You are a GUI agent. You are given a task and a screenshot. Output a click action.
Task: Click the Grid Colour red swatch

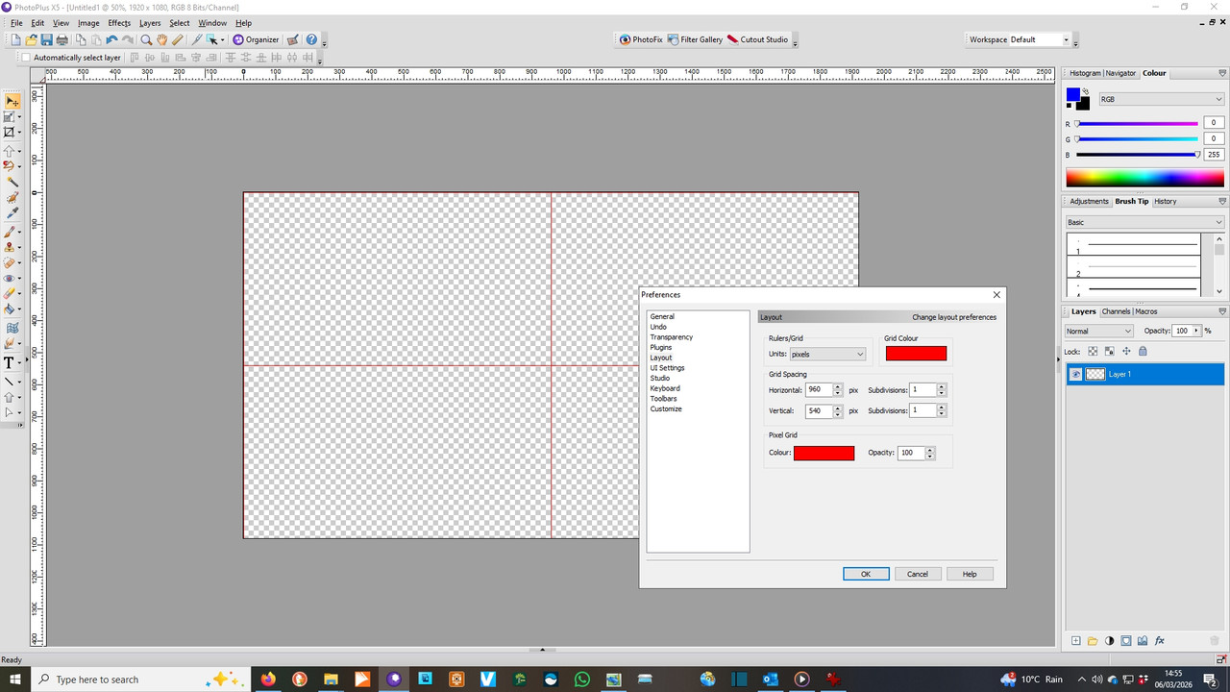916,354
